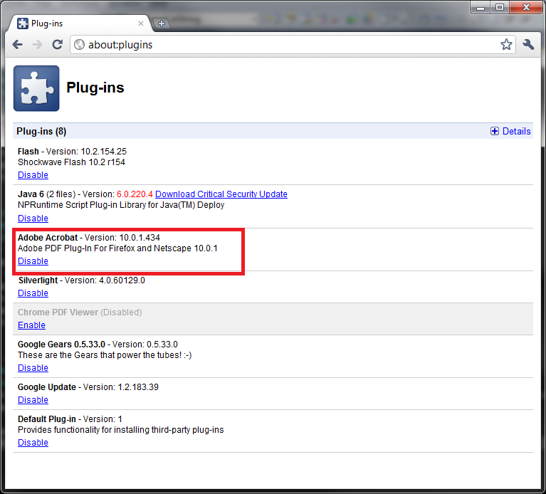Bookmark this page with the star icon
This screenshot has height=494, width=546.
click(x=506, y=45)
